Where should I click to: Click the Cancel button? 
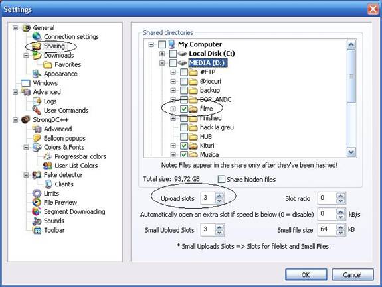353,274
